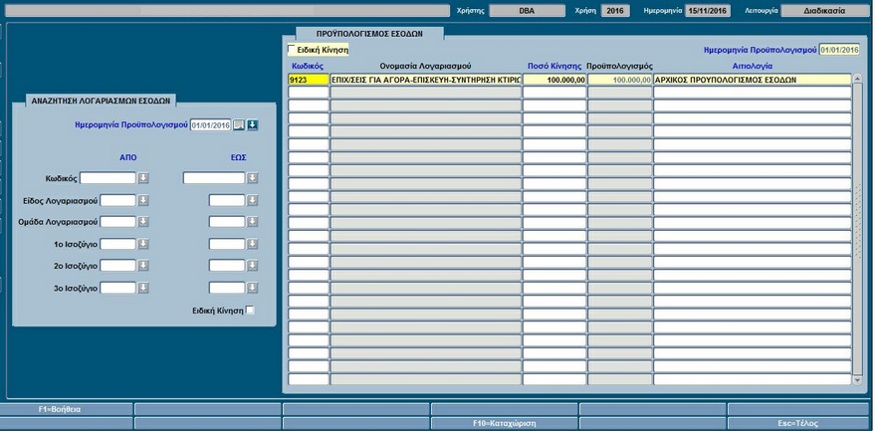The height and width of the screenshot is (431, 879).
Task: Click the ΕΩΣ column label
Action: click(x=238, y=157)
